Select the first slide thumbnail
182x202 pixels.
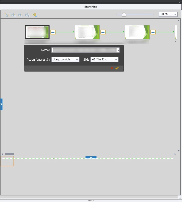pyautogui.click(x=37, y=32)
